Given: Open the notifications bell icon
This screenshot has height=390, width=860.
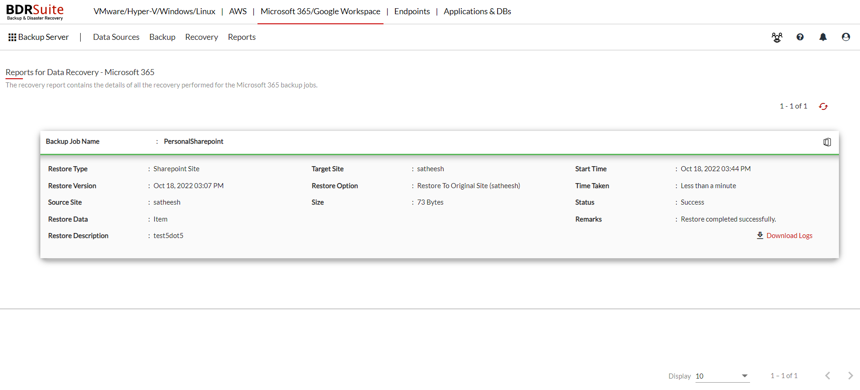Looking at the screenshot, I should click(823, 37).
